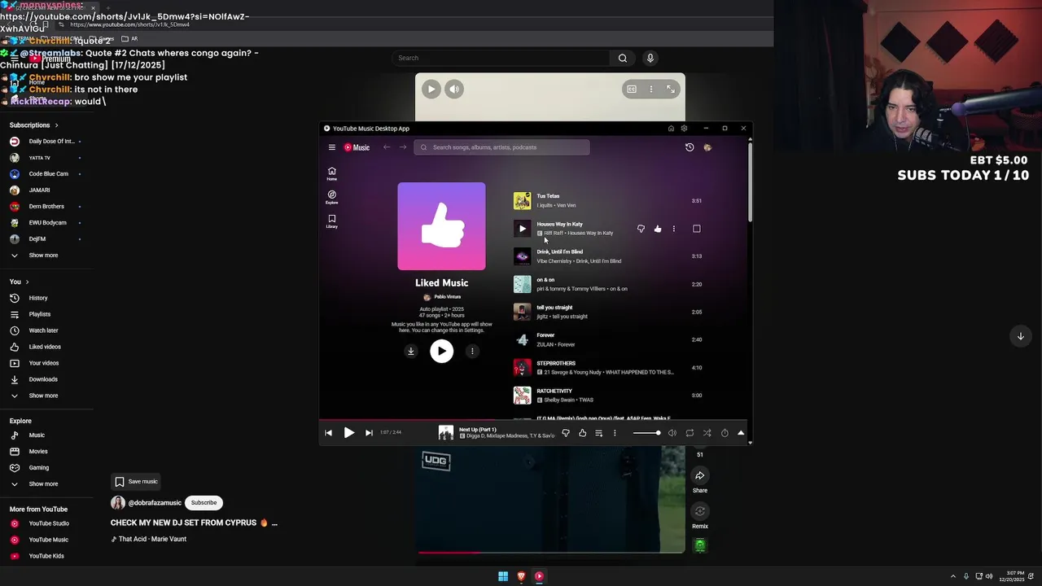This screenshot has height=586, width=1042.
Task: Click the Next Up now-playing thumbnail
Action: point(446,433)
